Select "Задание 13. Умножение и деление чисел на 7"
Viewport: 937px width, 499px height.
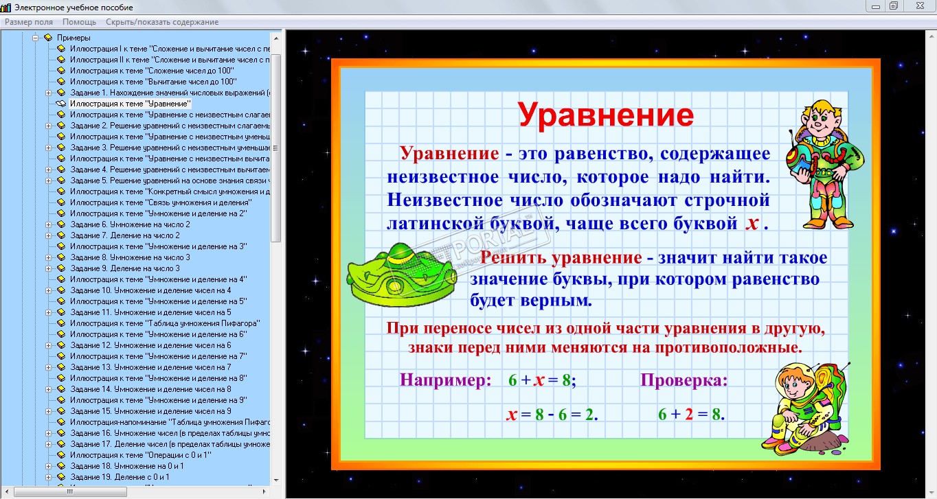150,367
